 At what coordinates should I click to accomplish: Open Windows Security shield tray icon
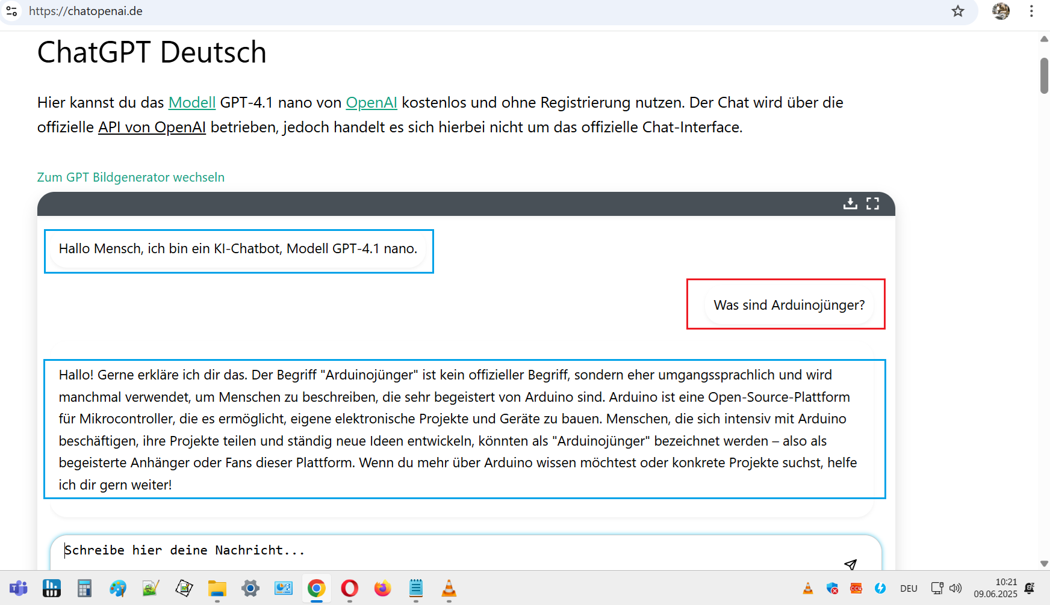click(832, 588)
